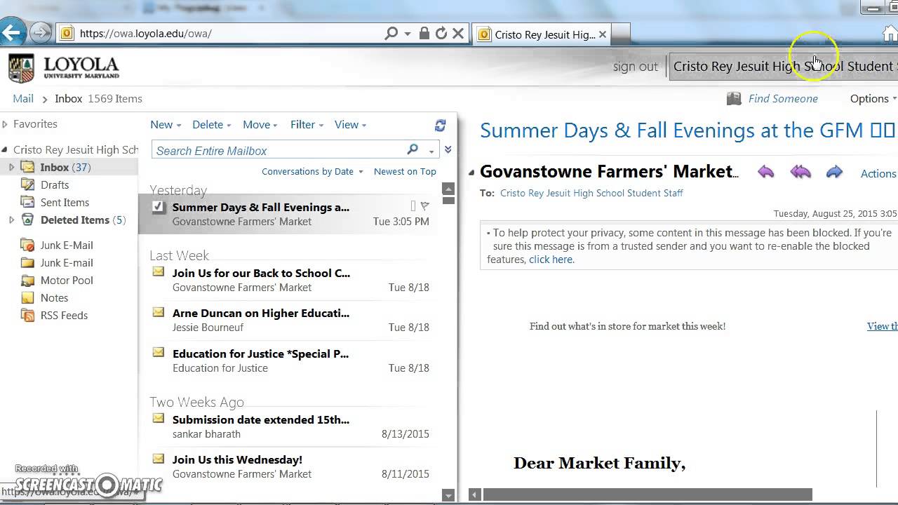Click 'click here' to unblock content
Viewport: 898px width, 505px height.
[551, 260]
